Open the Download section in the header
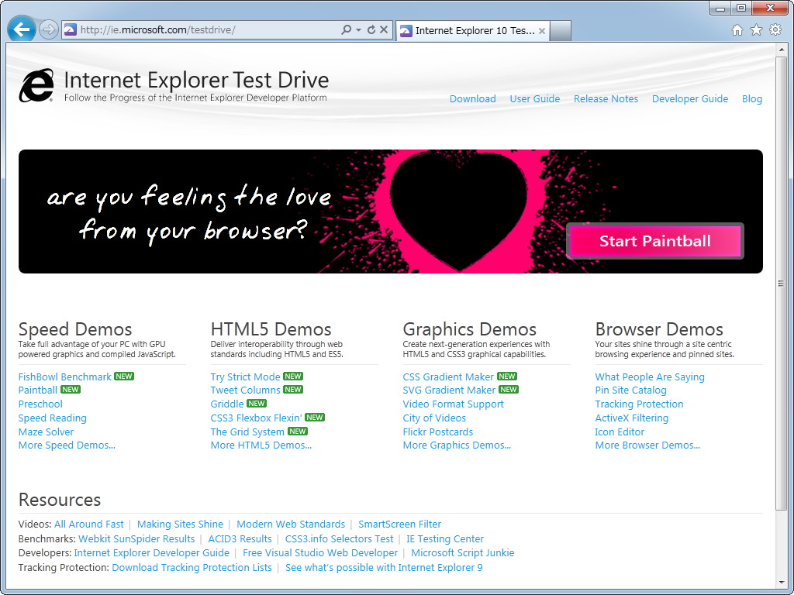Viewport: 794px width, 595px height. (472, 98)
